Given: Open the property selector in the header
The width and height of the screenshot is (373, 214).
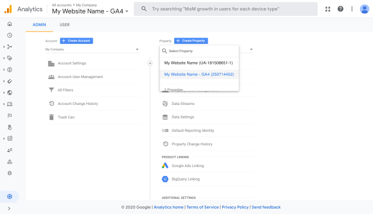Looking at the screenshot, I should pos(90,11).
